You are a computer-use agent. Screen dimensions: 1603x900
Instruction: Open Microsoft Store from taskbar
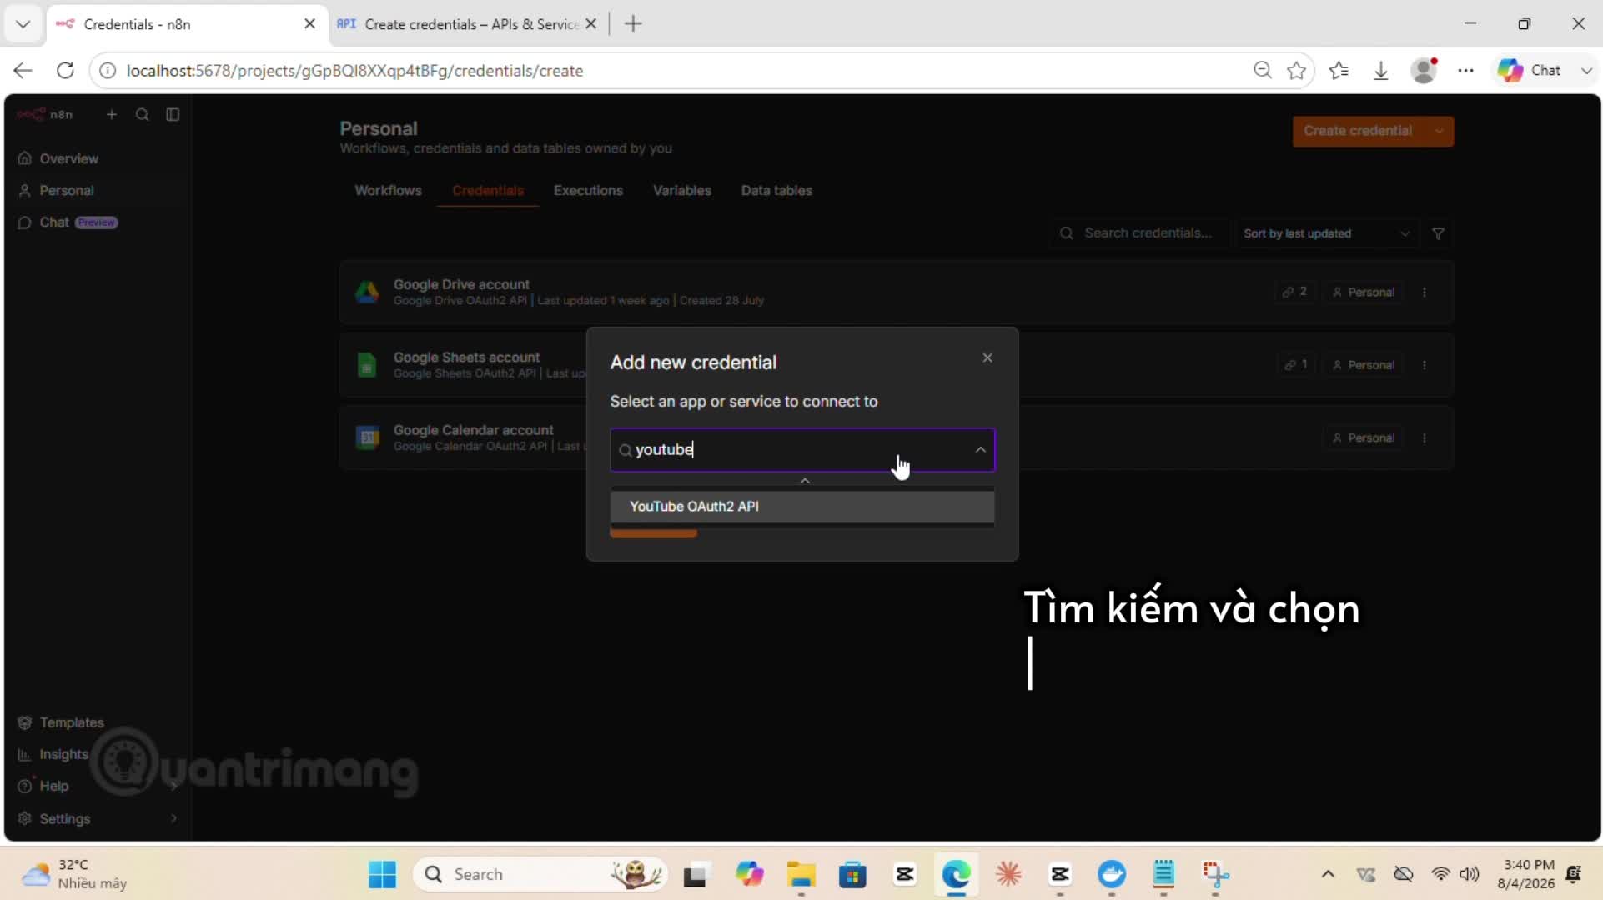click(852, 874)
